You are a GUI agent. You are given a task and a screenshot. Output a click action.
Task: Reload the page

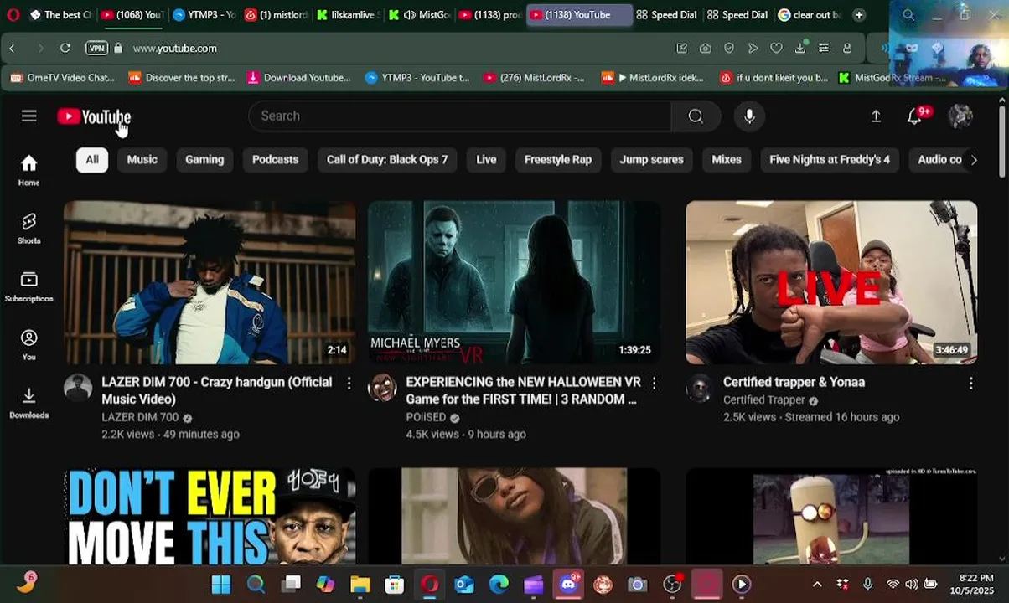65,49
